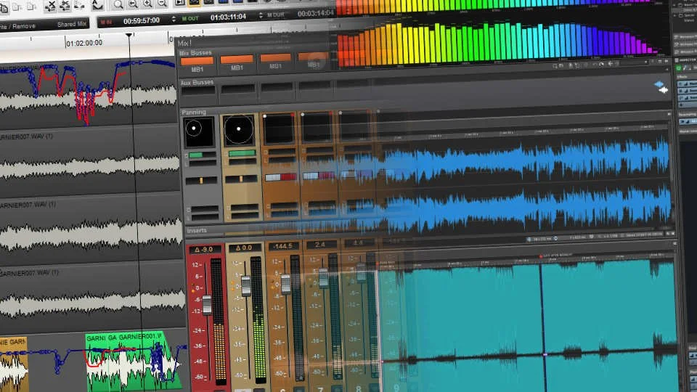The height and width of the screenshot is (392, 697).
Task: Click the -144.5 channel's fader knob
Action: click(286, 285)
